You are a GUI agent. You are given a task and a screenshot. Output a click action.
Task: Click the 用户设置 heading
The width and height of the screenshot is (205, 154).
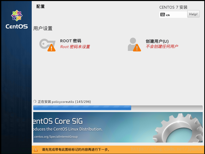pyautogui.click(x=43, y=28)
